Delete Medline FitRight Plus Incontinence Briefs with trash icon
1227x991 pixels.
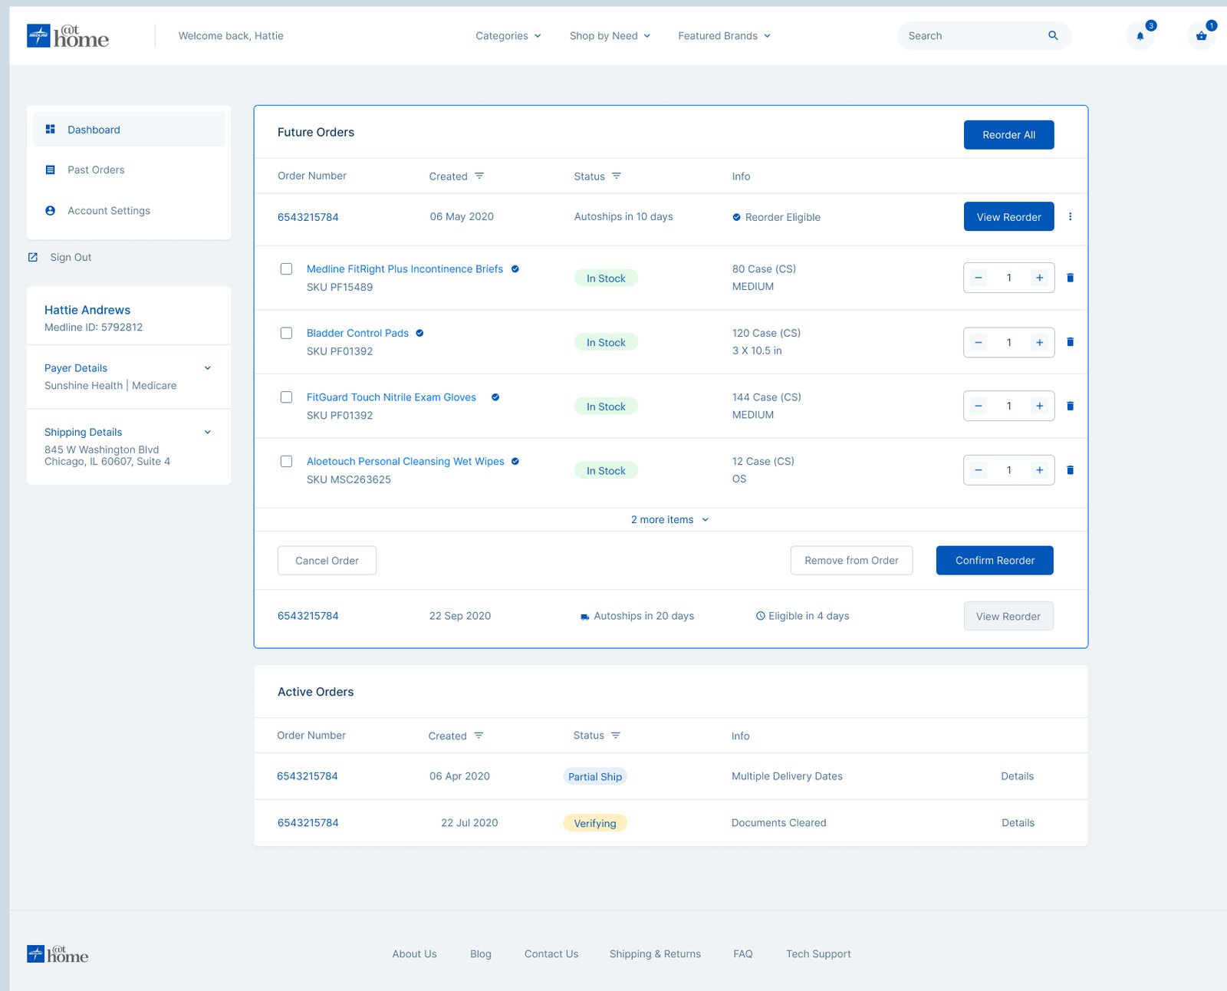tap(1070, 278)
